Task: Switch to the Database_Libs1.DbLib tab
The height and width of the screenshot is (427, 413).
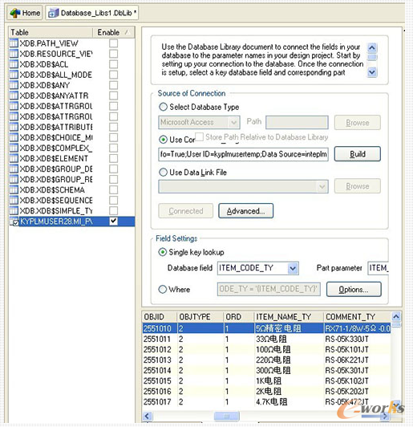Action: coord(92,13)
